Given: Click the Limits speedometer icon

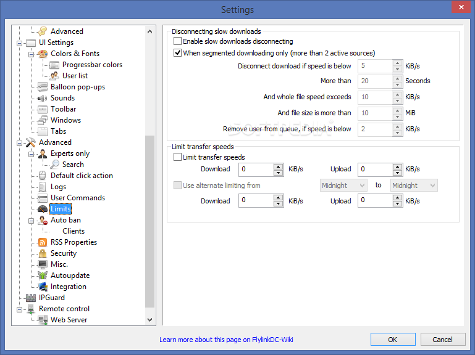Looking at the screenshot, I should pos(43,209).
